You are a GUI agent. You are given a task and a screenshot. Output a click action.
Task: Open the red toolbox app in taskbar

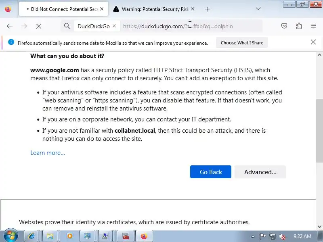[126, 236]
